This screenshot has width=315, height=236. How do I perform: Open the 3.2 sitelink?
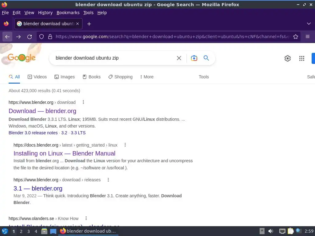point(64,133)
